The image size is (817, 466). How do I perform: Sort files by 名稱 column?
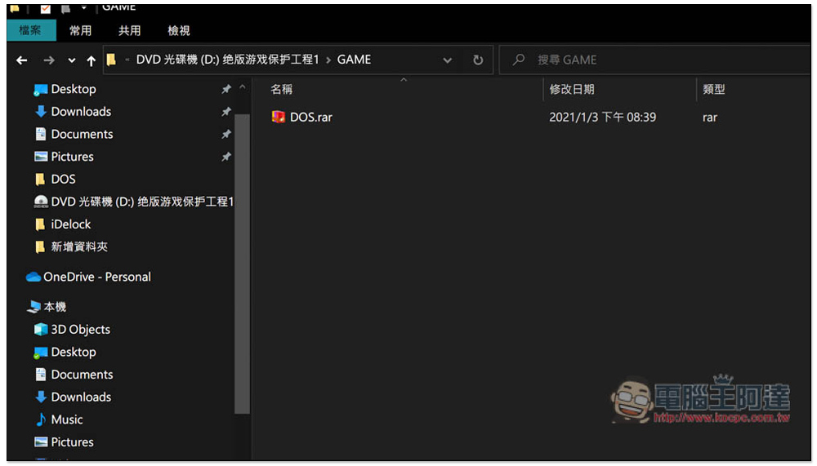pyautogui.click(x=281, y=89)
